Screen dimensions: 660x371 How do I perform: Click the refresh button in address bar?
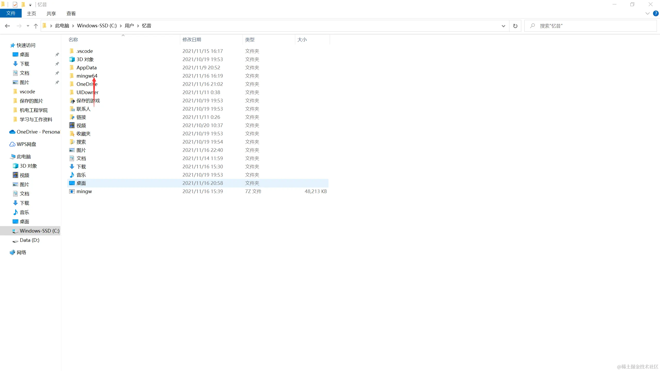[x=515, y=26]
